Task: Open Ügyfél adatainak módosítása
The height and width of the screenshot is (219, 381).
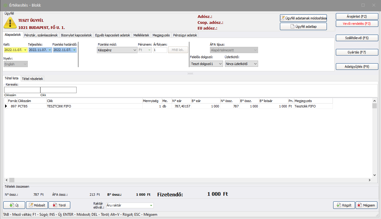Action: tap(303, 18)
